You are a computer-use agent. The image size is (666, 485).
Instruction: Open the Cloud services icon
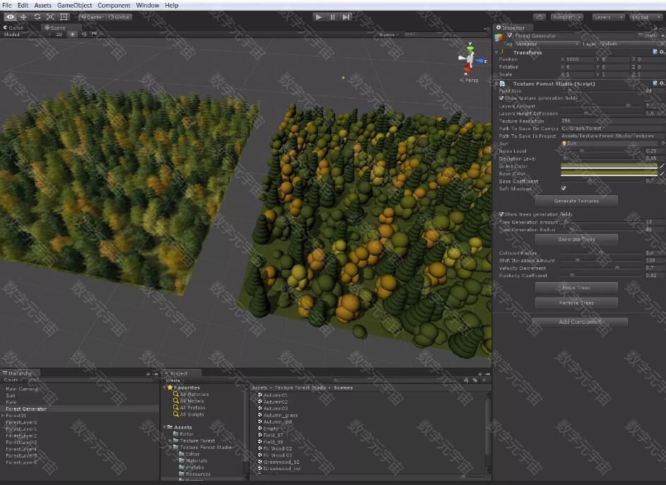click(539, 17)
